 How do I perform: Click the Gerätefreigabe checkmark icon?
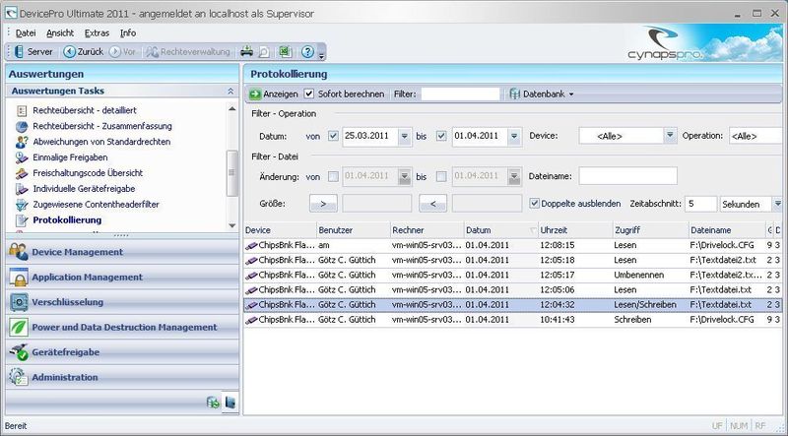coord(19,352)
